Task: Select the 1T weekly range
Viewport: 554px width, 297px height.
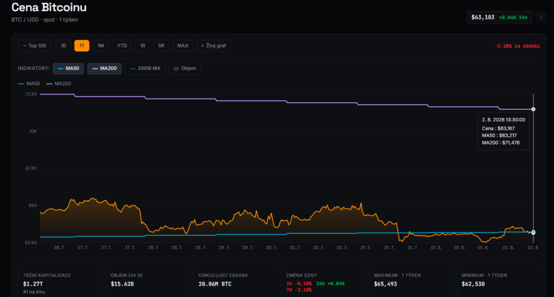Action: (x=82, y=45)
